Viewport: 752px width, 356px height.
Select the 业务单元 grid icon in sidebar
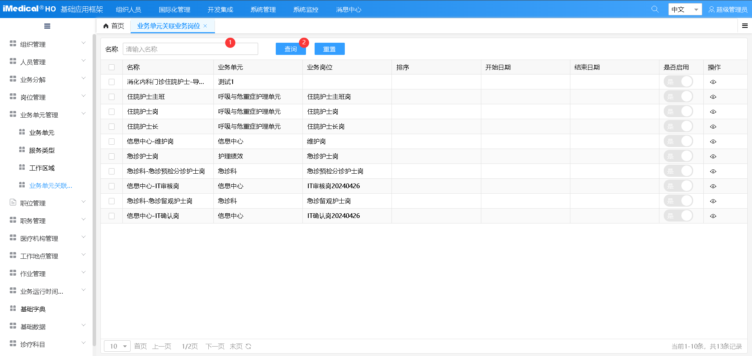pyautogui.click(x=22, y=132)
